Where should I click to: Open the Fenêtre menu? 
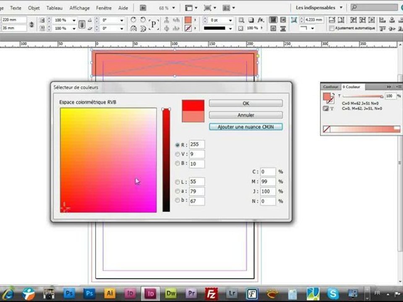click(x=104, y=8)
